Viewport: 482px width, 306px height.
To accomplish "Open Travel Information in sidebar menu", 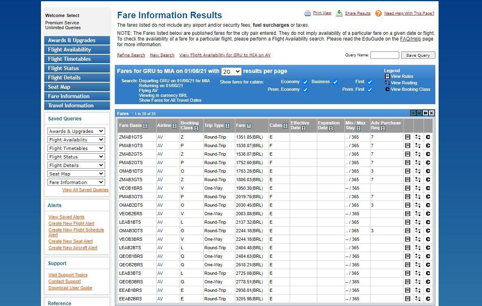I will point(77,106).
